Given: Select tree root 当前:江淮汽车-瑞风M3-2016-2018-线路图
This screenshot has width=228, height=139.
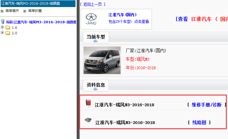Looking at the screenshot, I should (41, 22).
